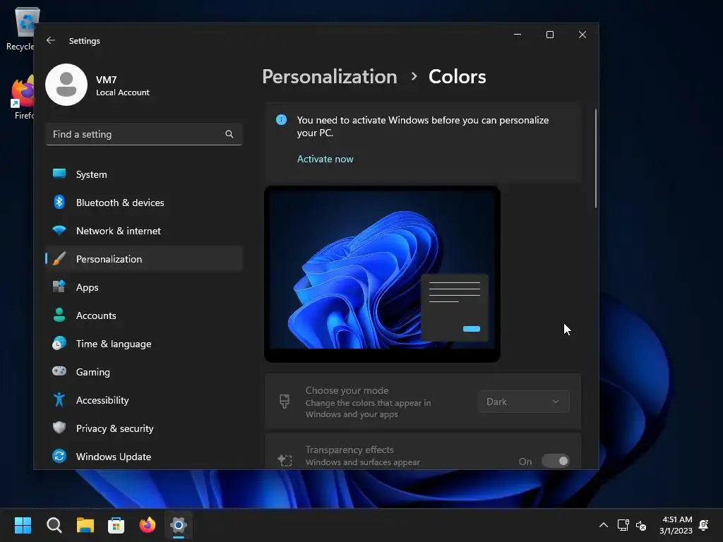This screenshot has height=542, width=723.
Task: Open the Windows Start menu
Action: (x=23, y=525)
